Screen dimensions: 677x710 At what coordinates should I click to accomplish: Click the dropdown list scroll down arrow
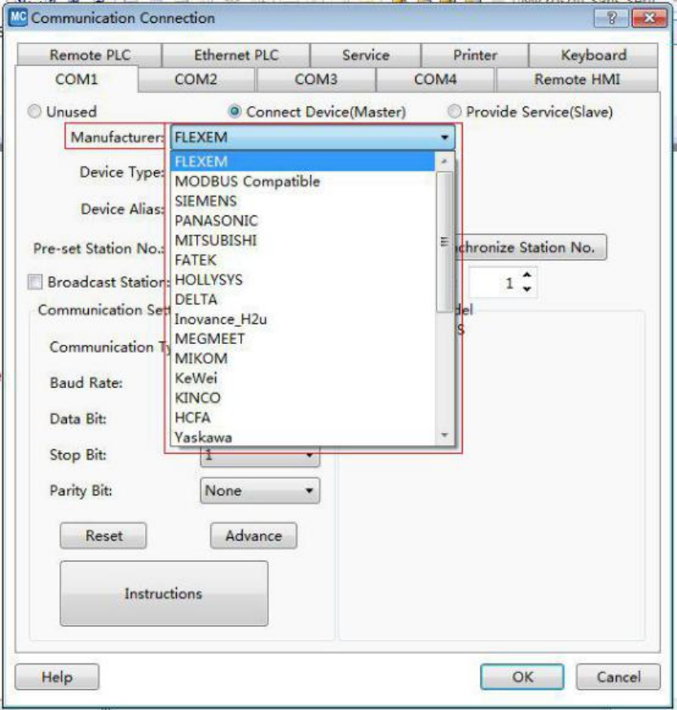444,435
